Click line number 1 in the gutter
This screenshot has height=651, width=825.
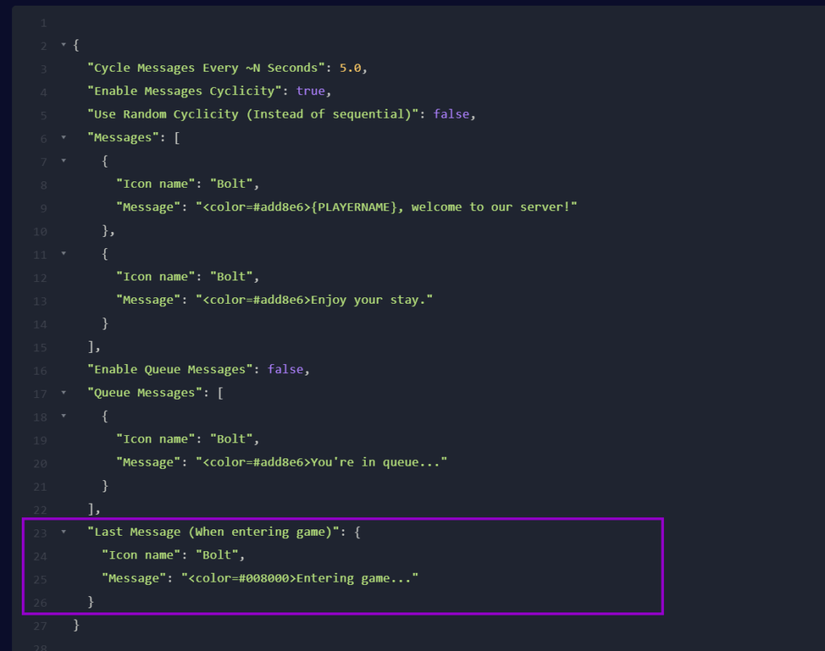click(x=44, y=23)
